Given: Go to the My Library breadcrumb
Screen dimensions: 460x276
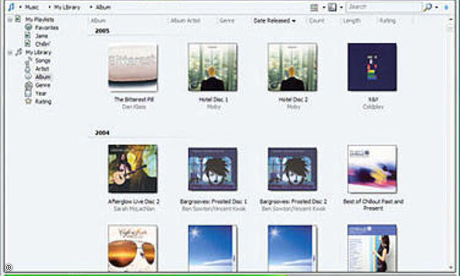Looking at the screenshot, I should [x=67, y=7].
